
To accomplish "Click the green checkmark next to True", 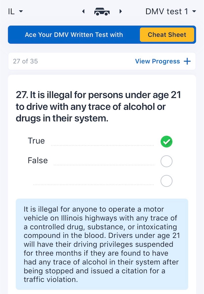I will coord(166,142).
